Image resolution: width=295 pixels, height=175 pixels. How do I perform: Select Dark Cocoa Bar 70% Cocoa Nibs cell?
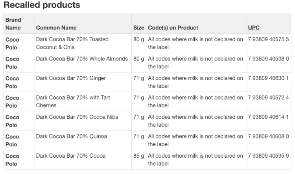click(77, 117)
